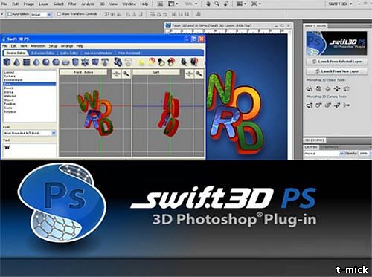Insert the star polyhedron primitive
This screenshot has width=372, height=277.
[85, 62]
